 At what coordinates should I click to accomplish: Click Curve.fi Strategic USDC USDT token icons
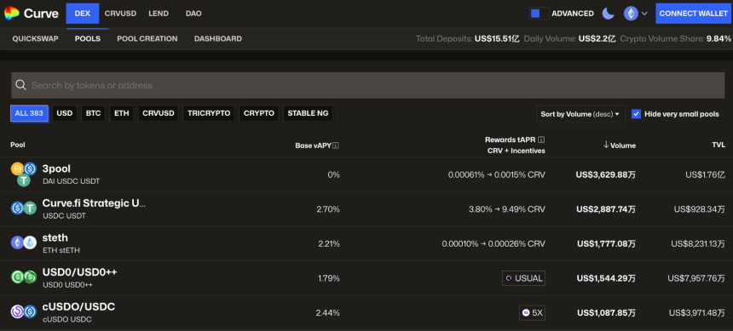point(23,208)
